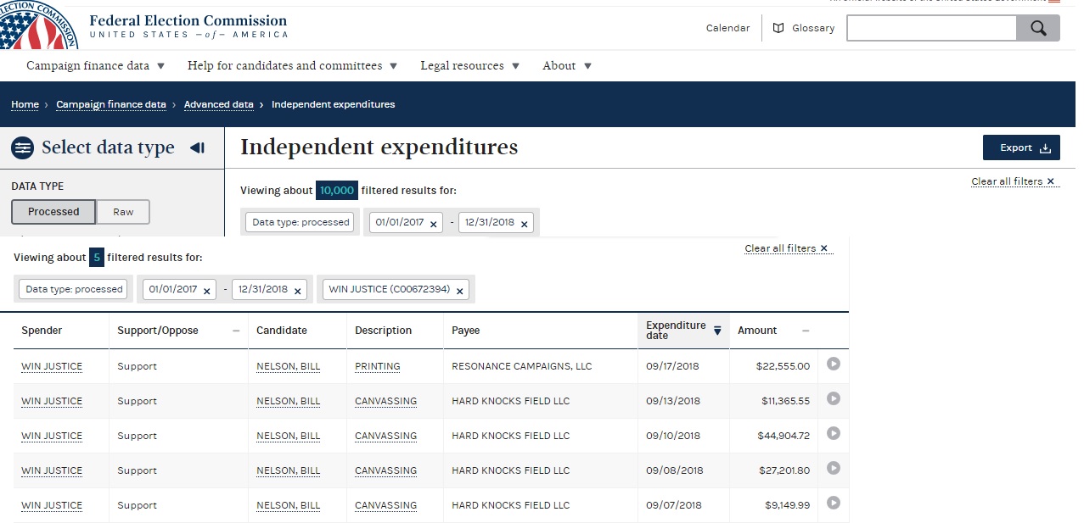Click PRINTING description link
Viewport: 1084px width, 523px height.
click(x=378, y=366)
